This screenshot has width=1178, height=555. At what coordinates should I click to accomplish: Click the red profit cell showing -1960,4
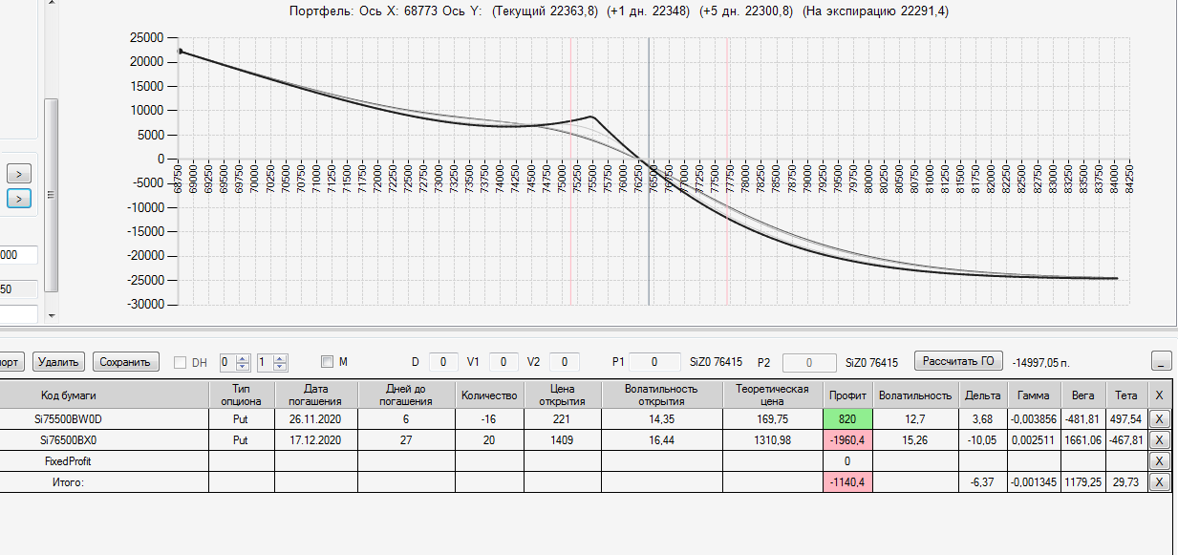(847, 439)
